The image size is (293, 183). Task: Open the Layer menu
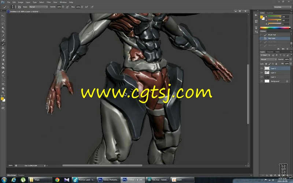point(28,2)
